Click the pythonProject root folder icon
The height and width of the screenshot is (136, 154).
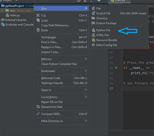click(3, 6)
